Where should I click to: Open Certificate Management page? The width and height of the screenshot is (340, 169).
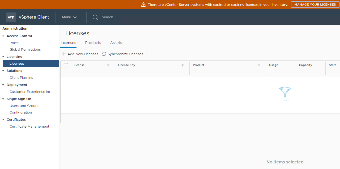pos(29,127)
